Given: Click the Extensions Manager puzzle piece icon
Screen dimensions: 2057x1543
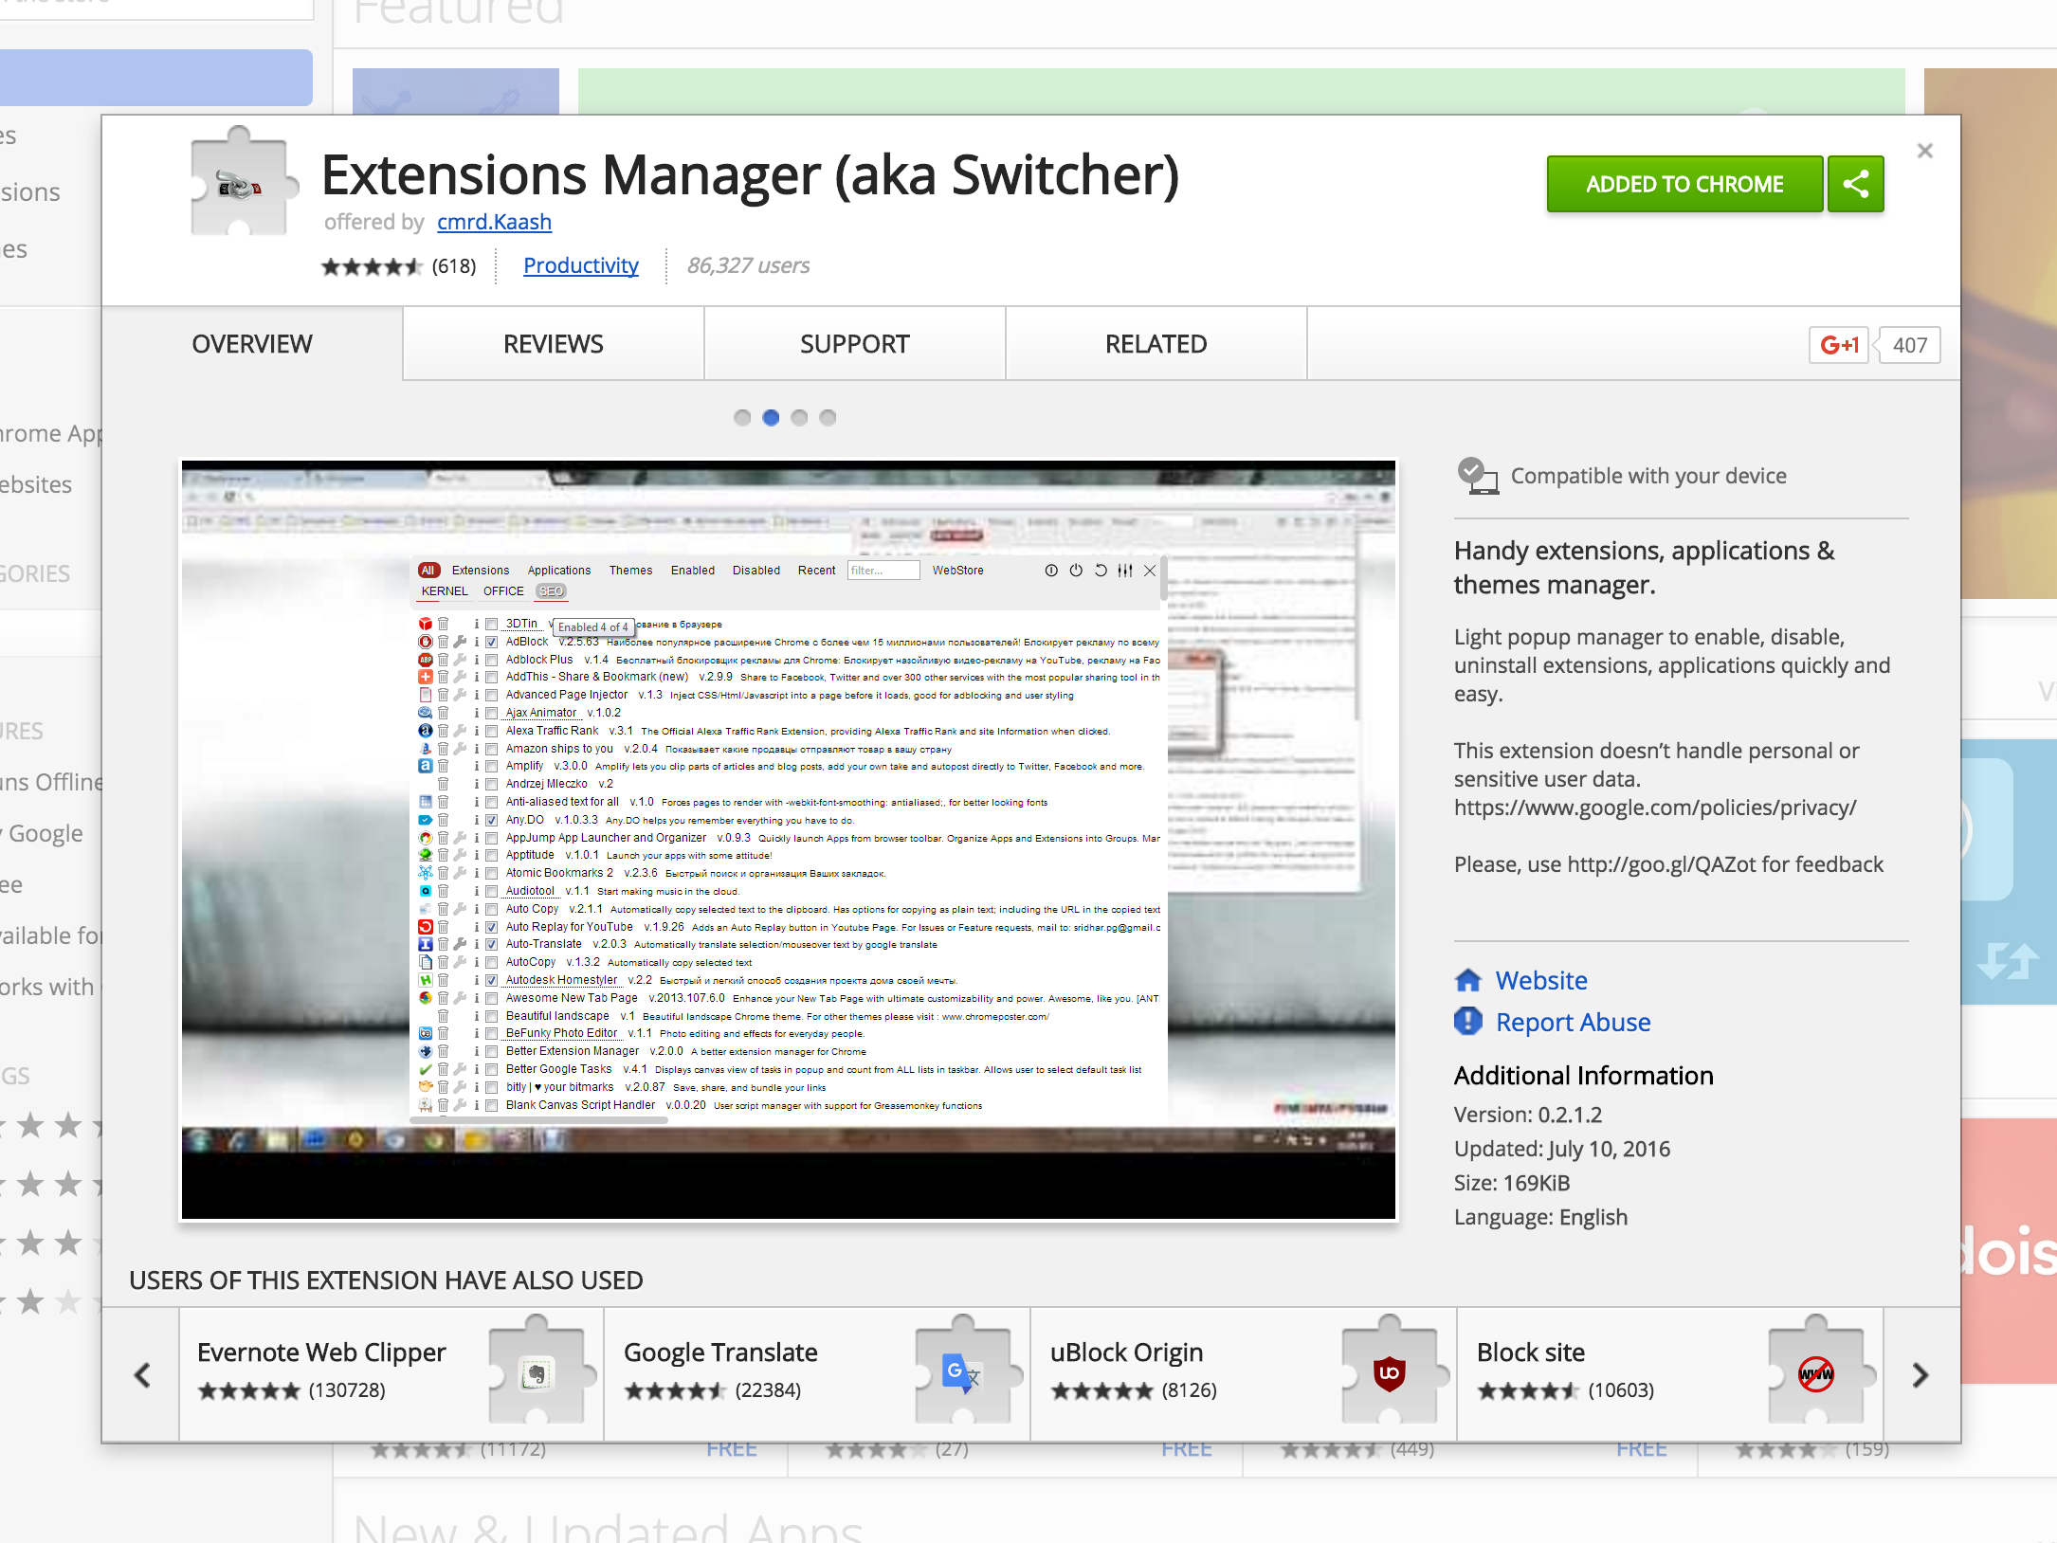Looking at the screenshot, I should coord(241,184).
